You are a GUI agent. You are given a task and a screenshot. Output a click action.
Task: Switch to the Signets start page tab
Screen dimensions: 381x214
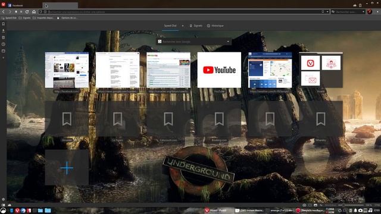click(196, 26)
